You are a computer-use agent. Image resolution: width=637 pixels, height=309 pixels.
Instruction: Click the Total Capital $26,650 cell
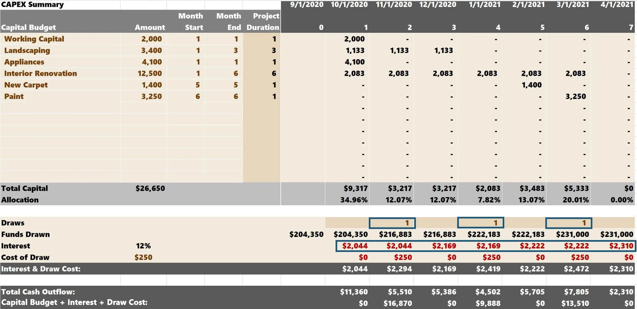click(x=150, y=189)
